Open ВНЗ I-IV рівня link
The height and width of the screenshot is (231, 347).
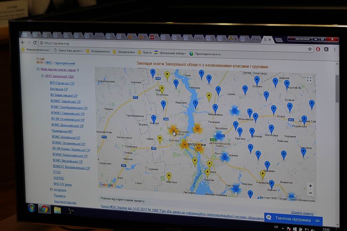click(x=62, y=184)
